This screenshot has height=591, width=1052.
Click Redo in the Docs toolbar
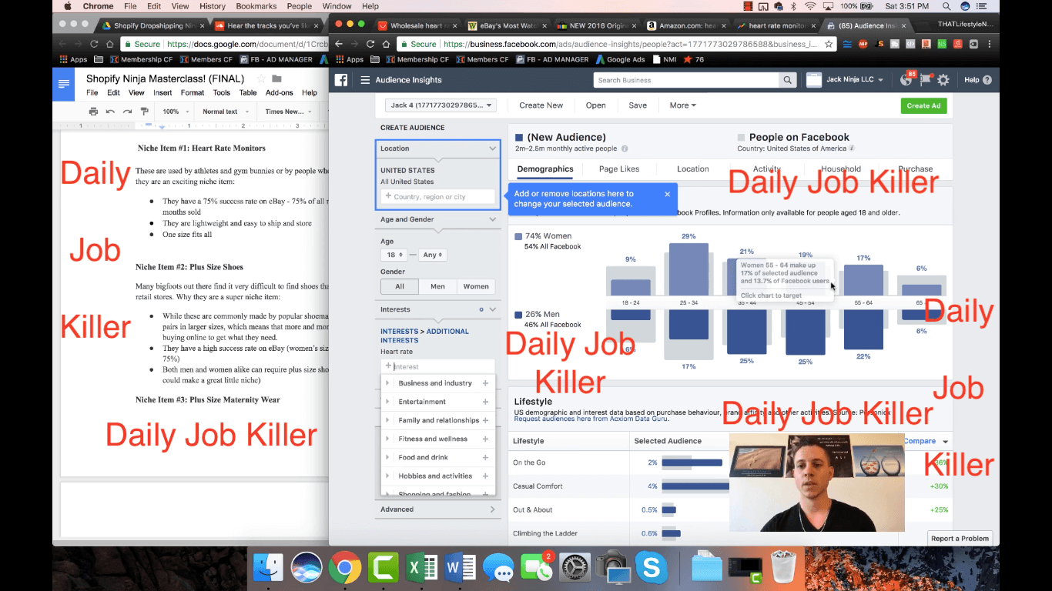[x=127, y=112]
